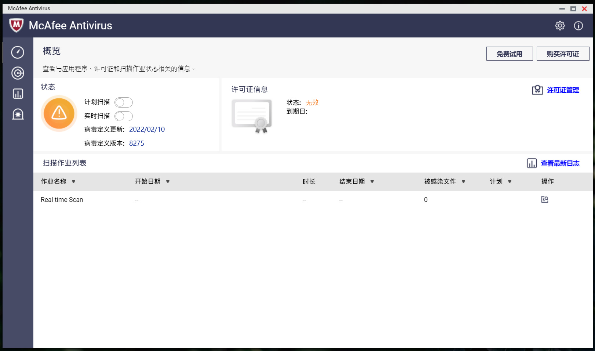Sort by 计划 column arrow
The image size is (595, 351).
510,182
